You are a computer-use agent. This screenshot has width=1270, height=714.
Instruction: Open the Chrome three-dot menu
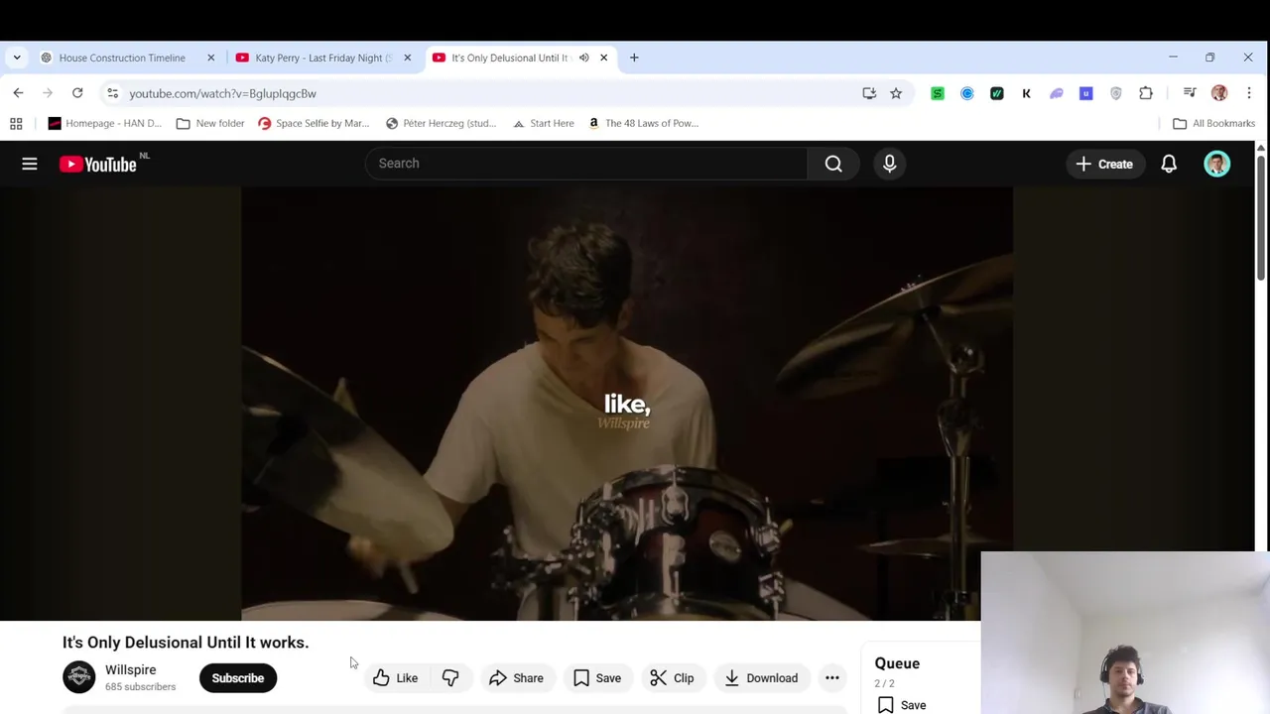point(1249,93)
